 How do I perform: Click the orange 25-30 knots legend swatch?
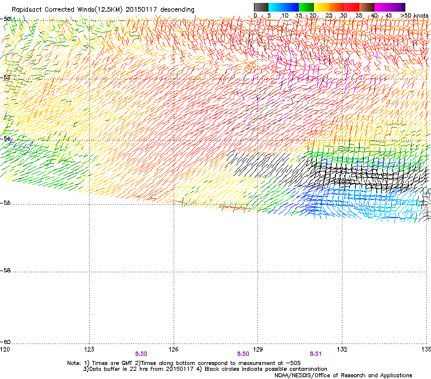tap(337, 7)
